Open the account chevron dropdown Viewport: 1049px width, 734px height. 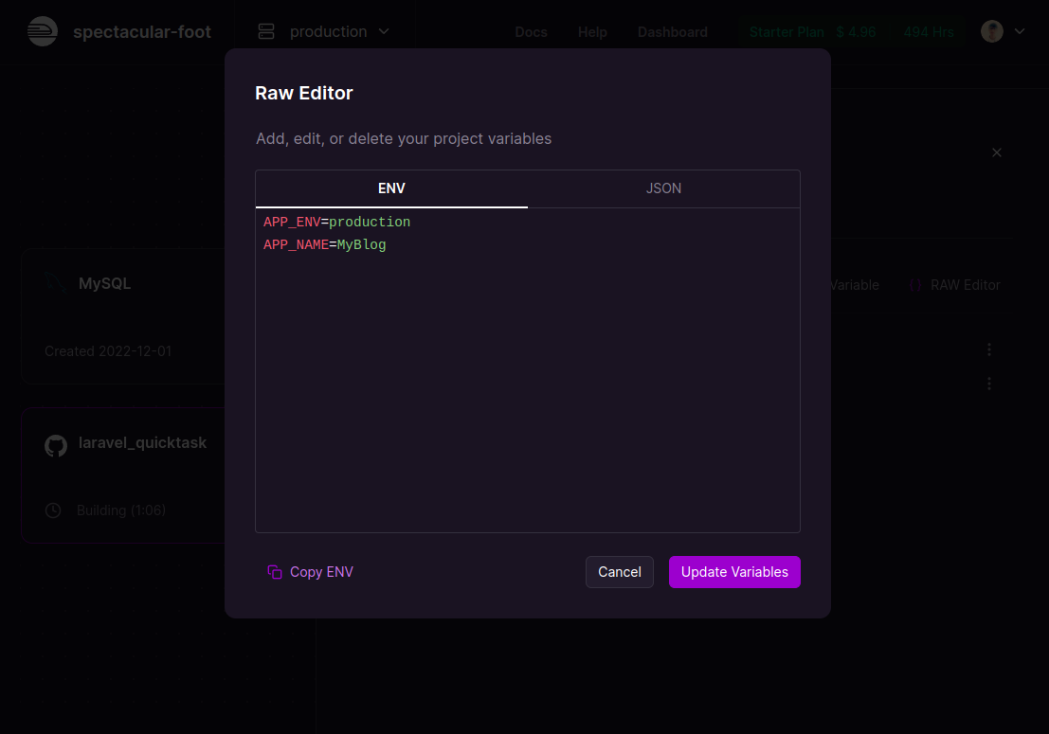(x=1021, y=31)
